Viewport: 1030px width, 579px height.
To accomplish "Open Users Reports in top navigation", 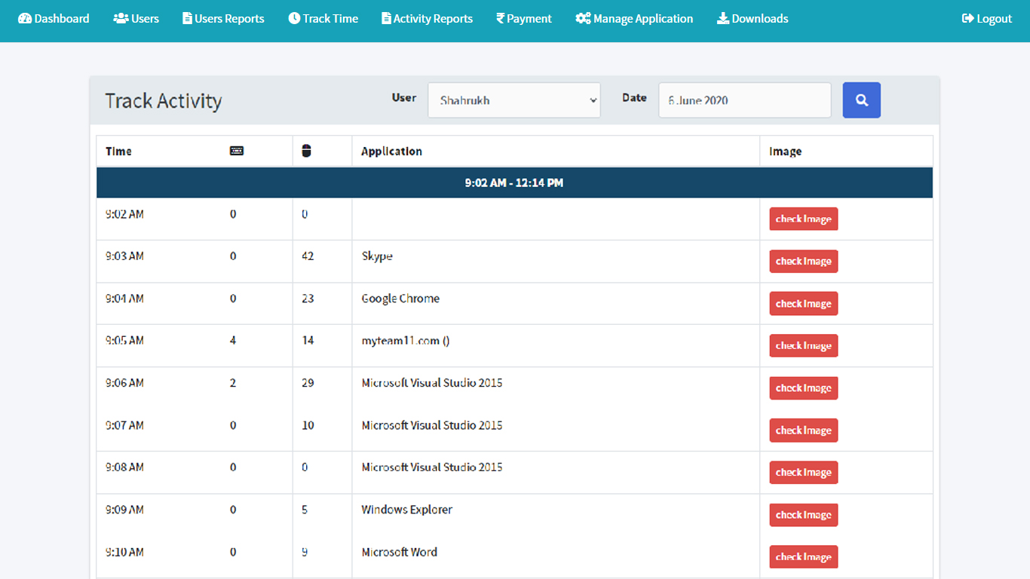I will click(x=223, y=19).
